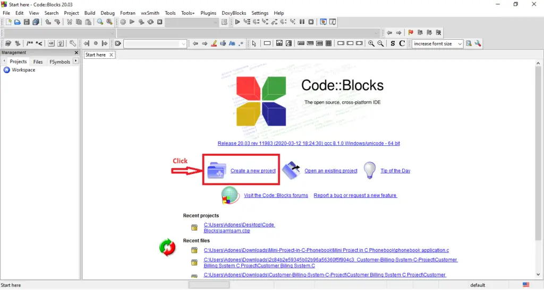The width and height of the screenshot is (544, 290).
Task: Toggle highlight with red marker pen icon
Action: (214, 43)
